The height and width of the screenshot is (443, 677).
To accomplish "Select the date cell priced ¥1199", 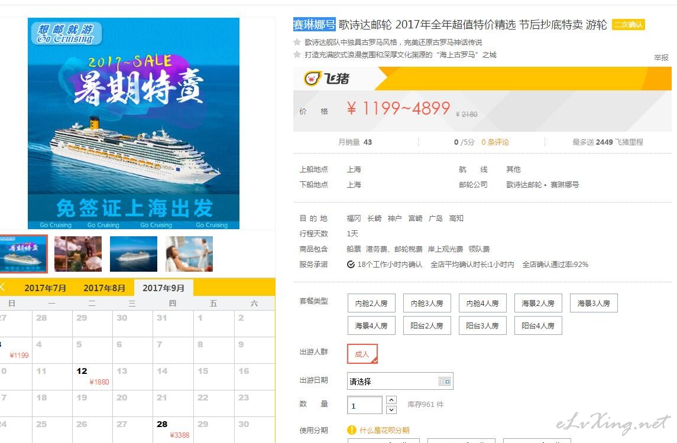I will 15,350.
